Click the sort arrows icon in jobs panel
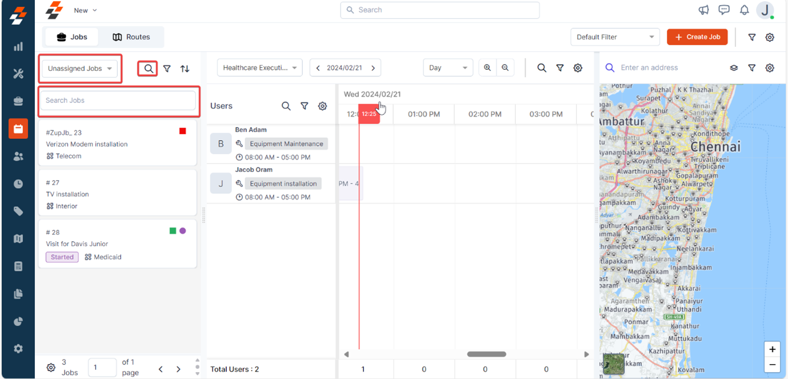This screenshot has height=379, width=788. (185, 69)
